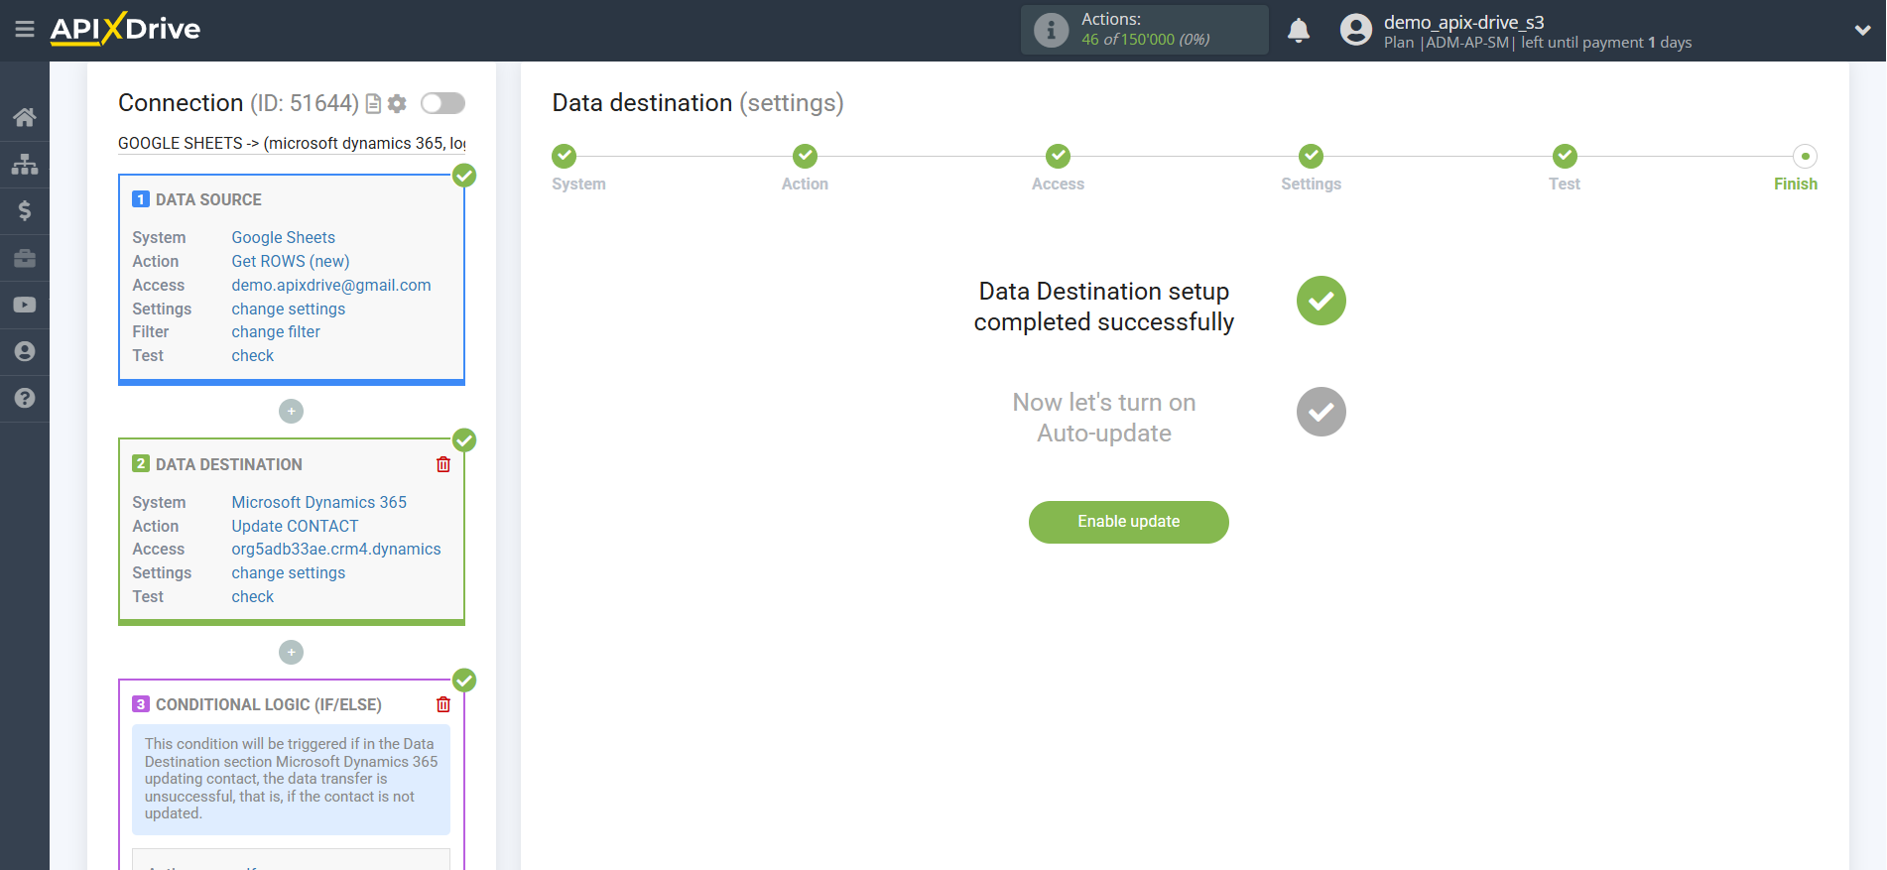This screenshot has height=870, width=1887.
Task: Expand the account dropdown chevron
Action: (1862, 30)
